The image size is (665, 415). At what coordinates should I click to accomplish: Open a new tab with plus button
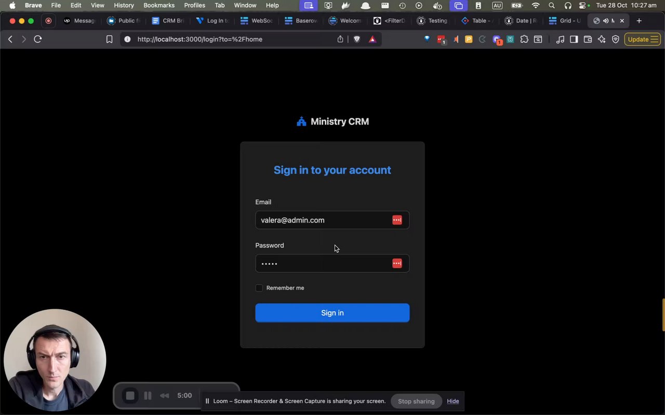click(x=639, y=21)
